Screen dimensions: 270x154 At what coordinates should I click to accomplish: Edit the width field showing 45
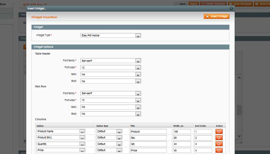(182, 150)
